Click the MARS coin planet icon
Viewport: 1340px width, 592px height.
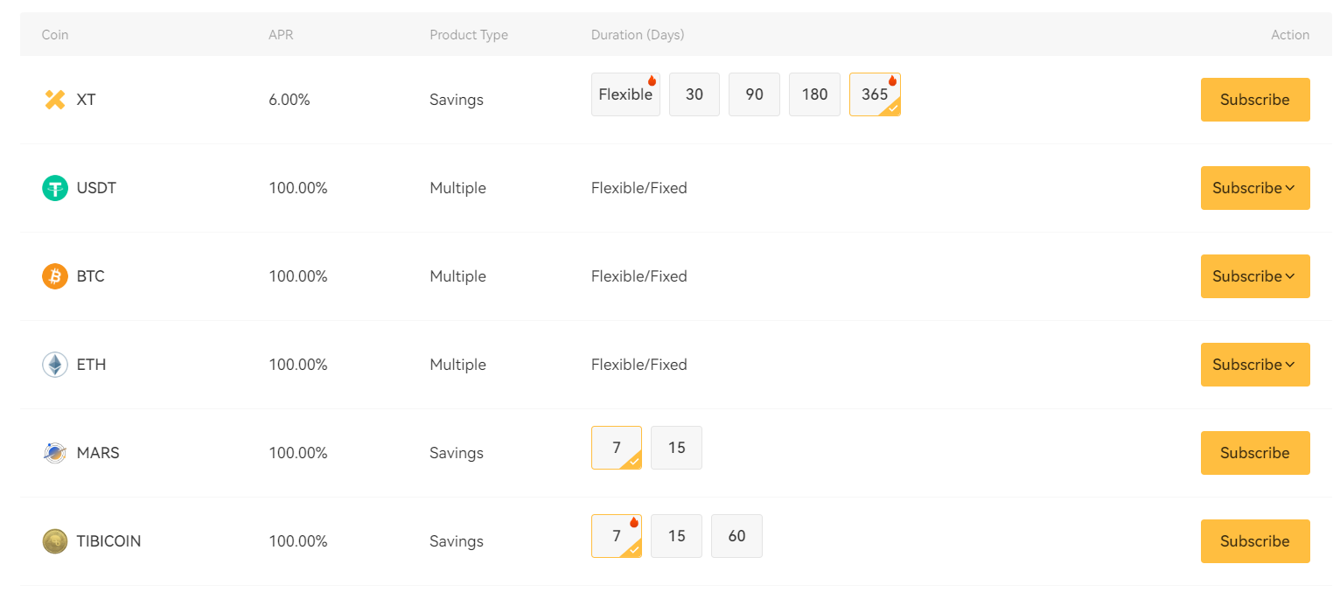[55, 453]
